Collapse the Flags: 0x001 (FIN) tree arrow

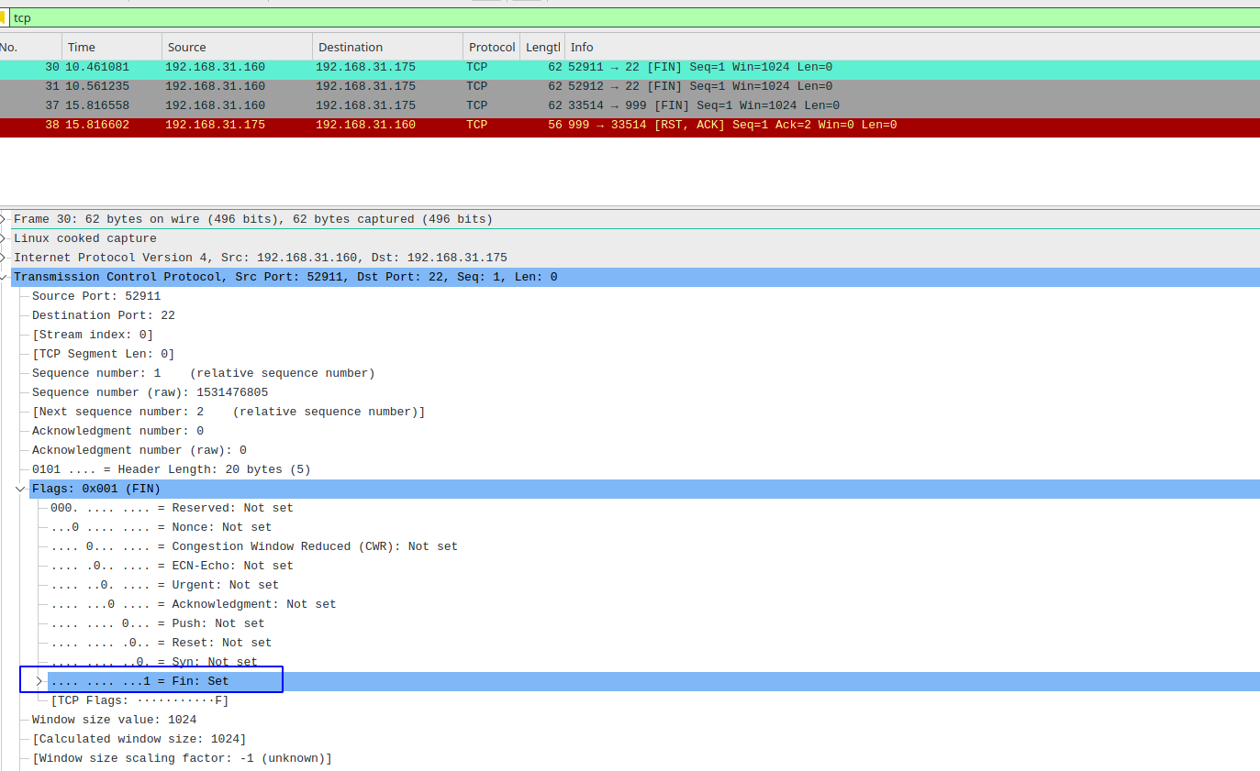21,489
